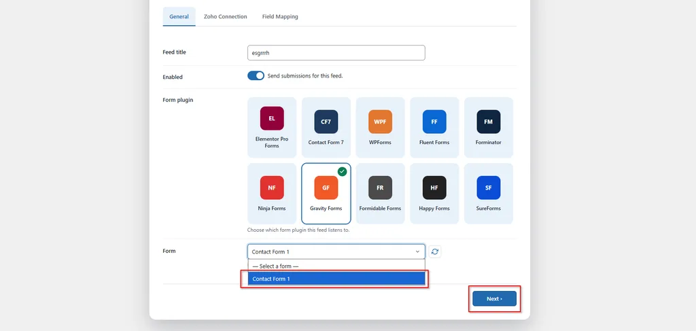Click the 'SureForms' card label
This screenshot has height=331, width=696.
coord(488,208)
